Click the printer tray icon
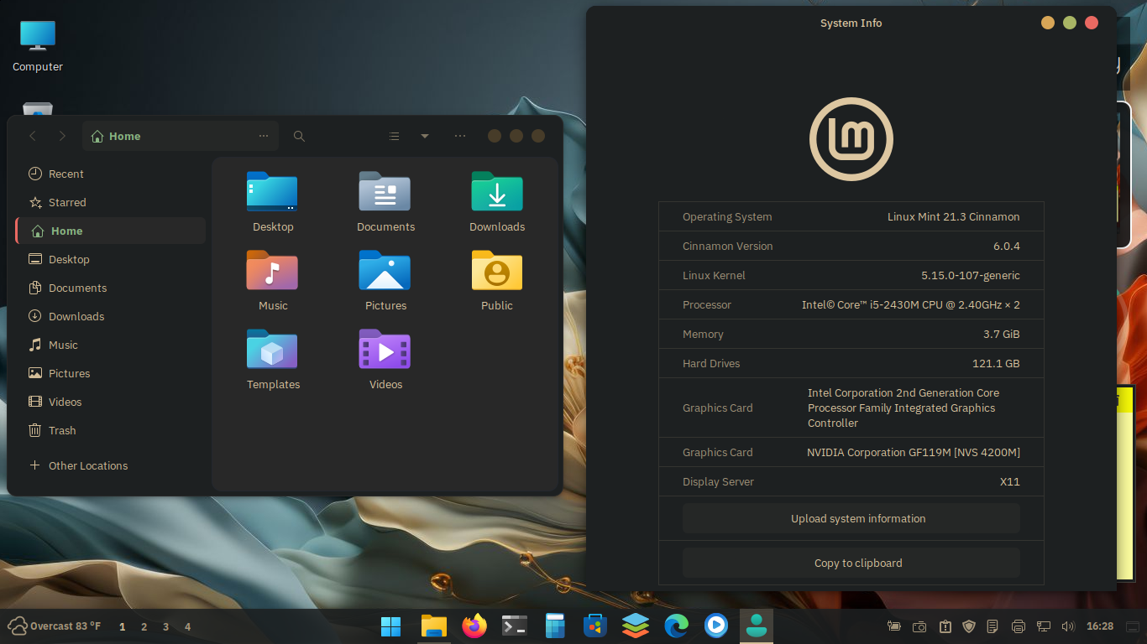1147x644 pixels. (1019, 626)
